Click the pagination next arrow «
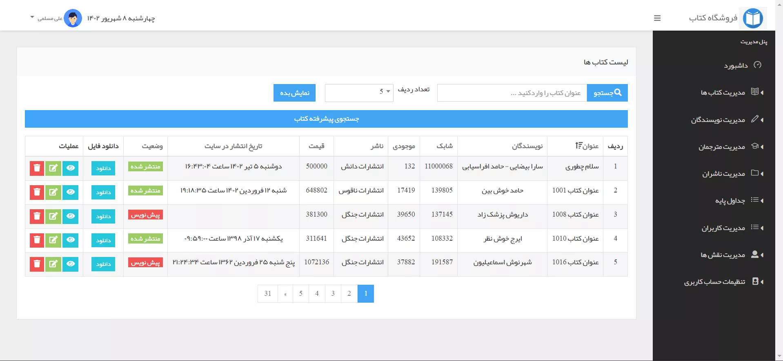 click(x=285, y=294)
